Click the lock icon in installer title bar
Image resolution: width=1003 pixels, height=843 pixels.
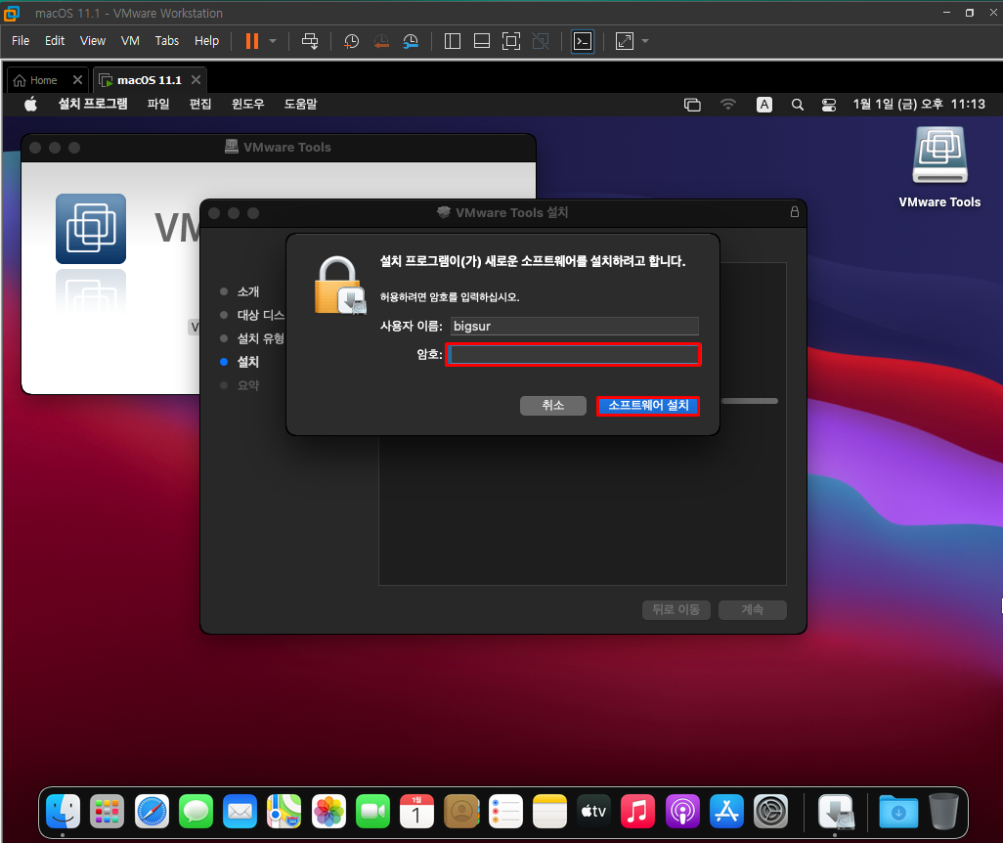(795, 212)
